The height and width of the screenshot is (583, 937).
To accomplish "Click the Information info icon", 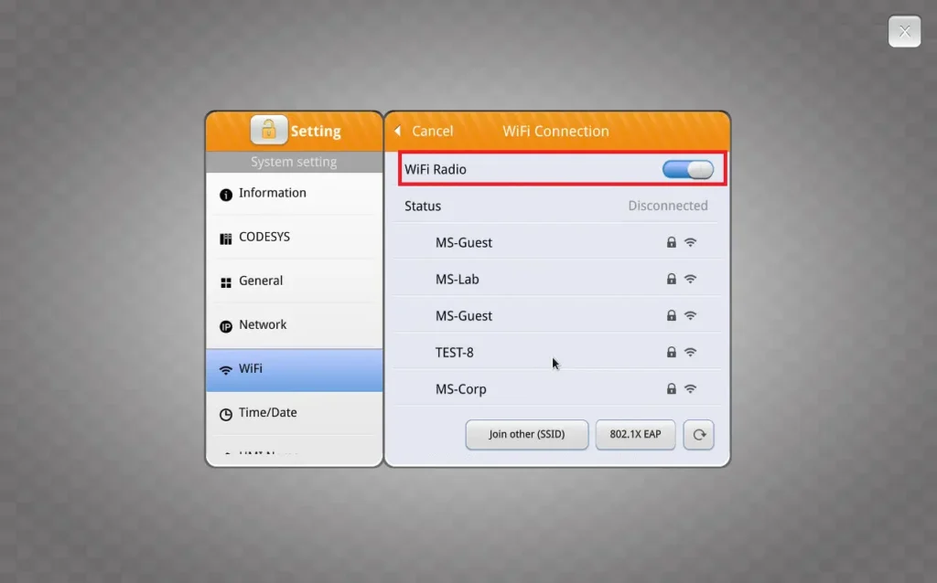I will pos(226,193).
